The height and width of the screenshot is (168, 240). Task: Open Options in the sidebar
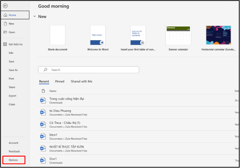13,160
